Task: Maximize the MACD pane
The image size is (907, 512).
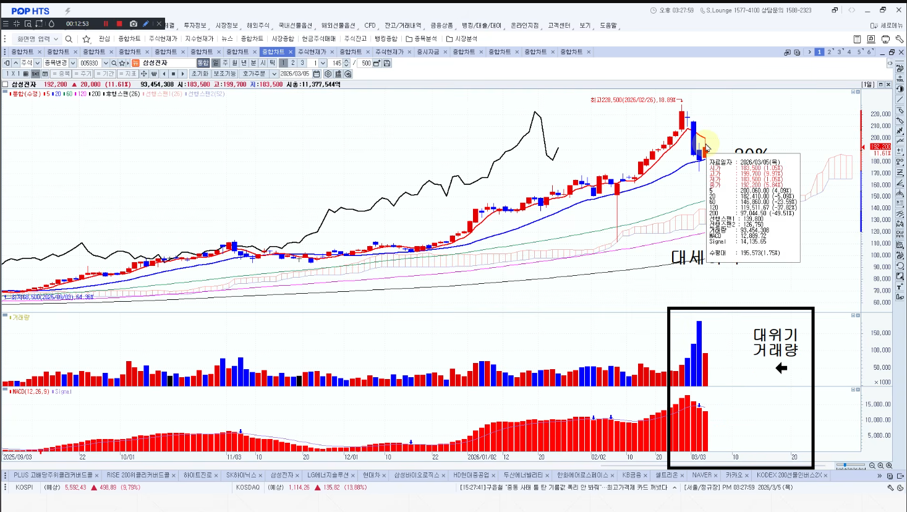Action: (854, 390)
